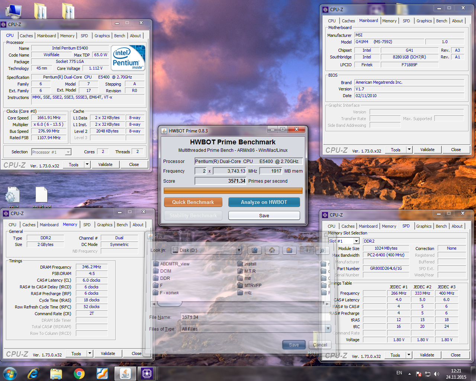Create a new folder in Save dialog
The width and height of the screenshot is (476, 381).
pos(289,250)
